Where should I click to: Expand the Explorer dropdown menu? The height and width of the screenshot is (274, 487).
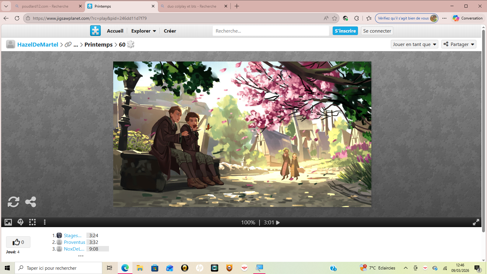pos(144,31)
